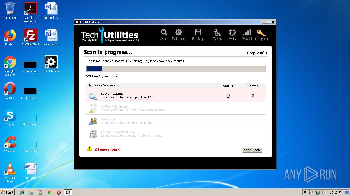Launch Firefox from the desktop

tap(10, 38)
